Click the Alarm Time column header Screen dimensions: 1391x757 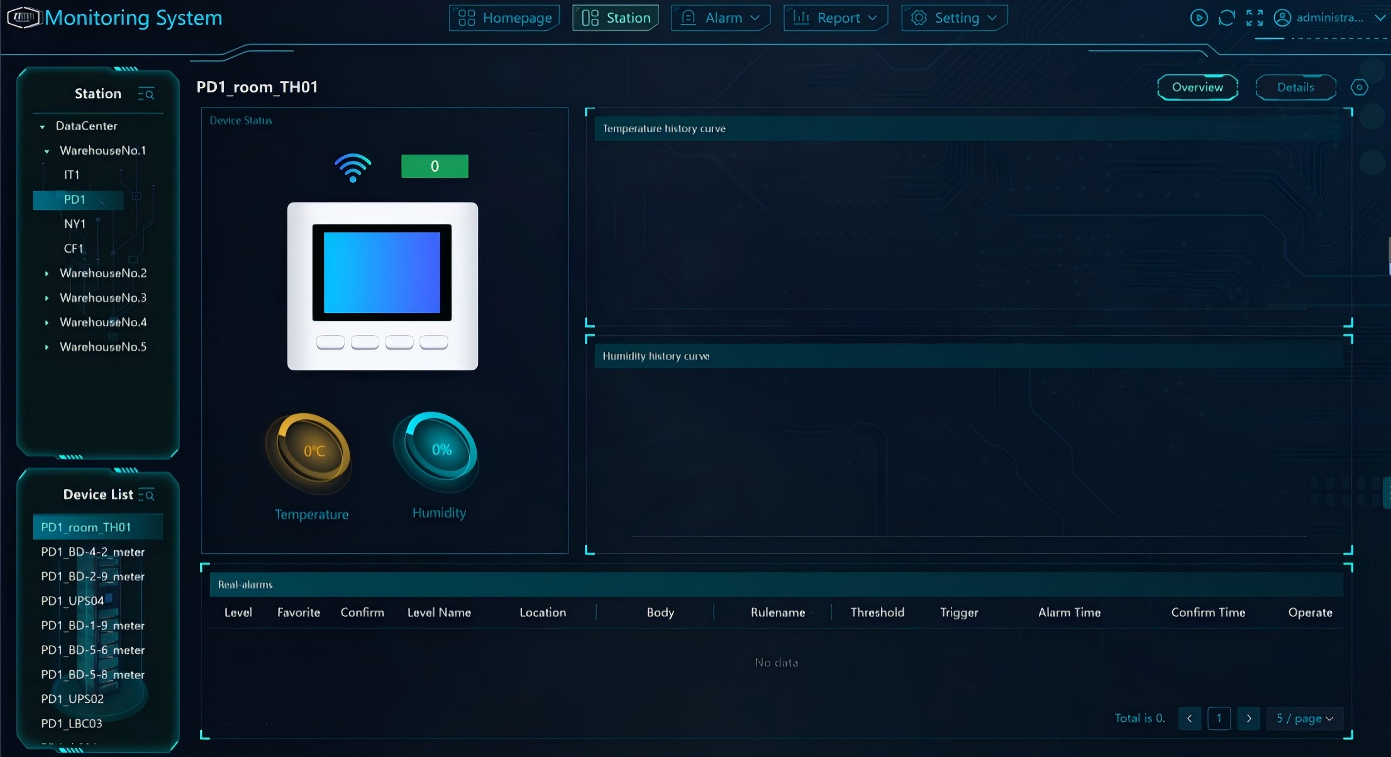click(1069, 612)
